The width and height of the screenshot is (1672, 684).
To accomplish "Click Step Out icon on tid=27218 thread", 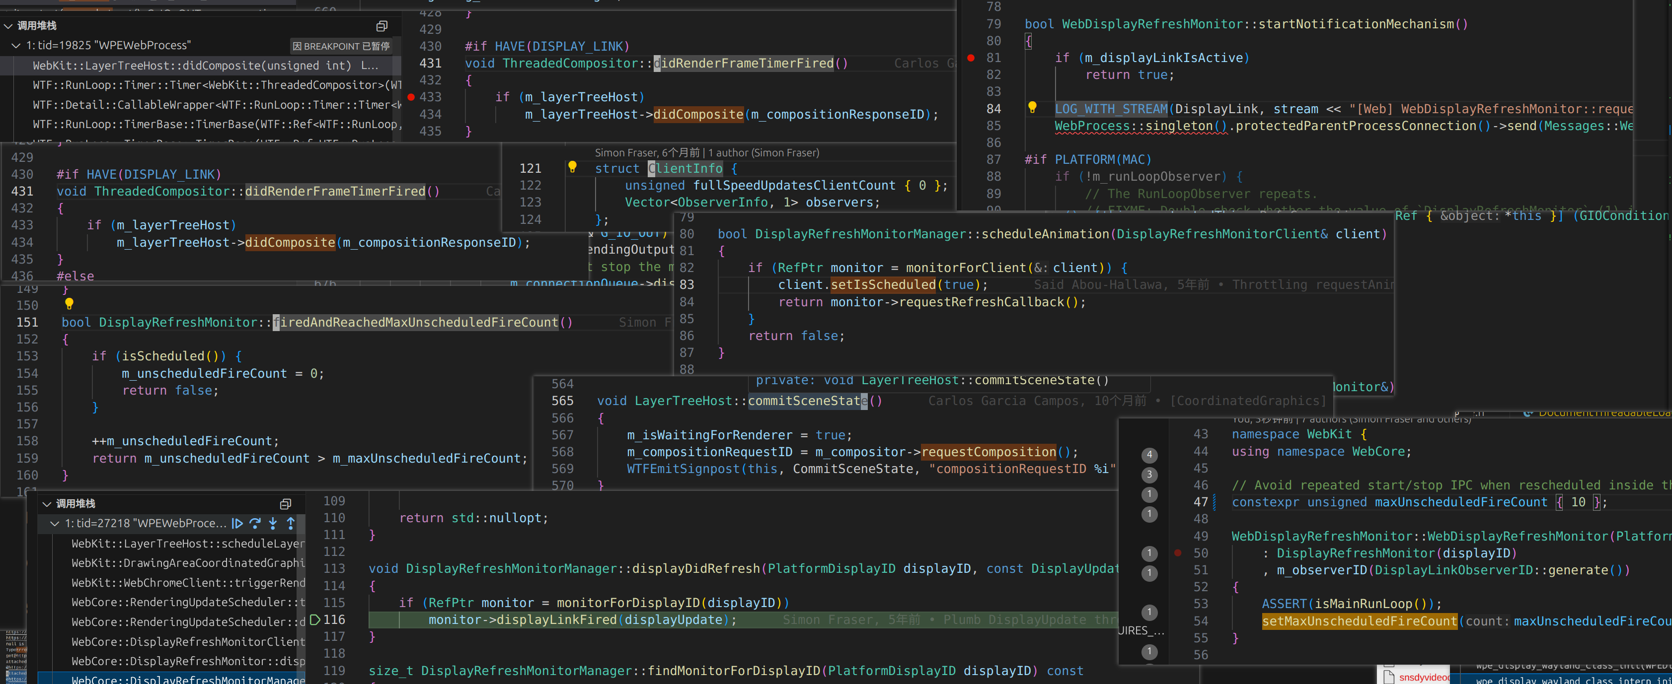I will click(291, 523).
